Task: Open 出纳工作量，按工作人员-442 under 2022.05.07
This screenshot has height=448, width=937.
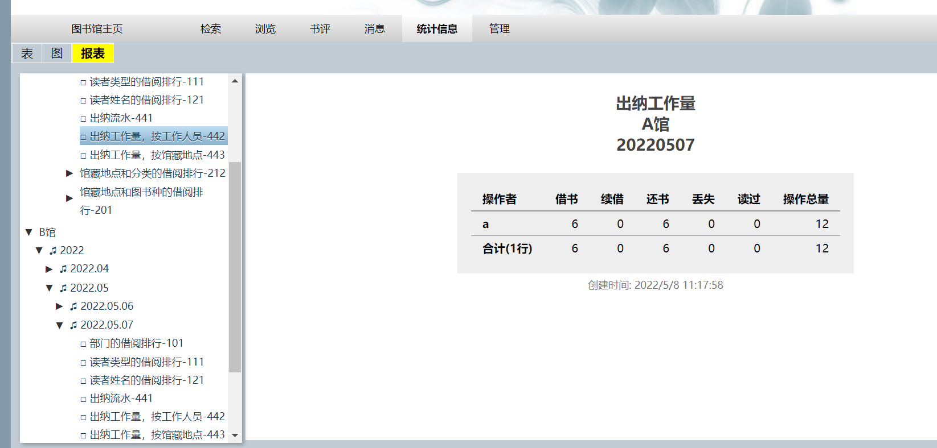Action: pos(157,417)
